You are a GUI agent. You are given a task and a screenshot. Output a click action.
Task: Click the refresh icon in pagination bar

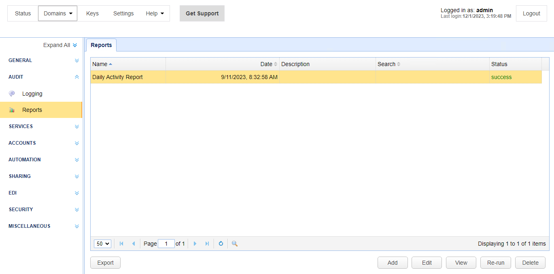pyautogui.click(x=221, y=244)
